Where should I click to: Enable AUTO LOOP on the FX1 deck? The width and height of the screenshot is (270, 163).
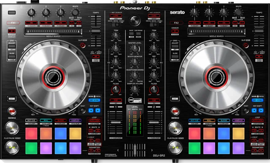pyautogui.click(x=94, y=120)
